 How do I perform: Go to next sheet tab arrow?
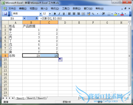[x=10, y=98]
